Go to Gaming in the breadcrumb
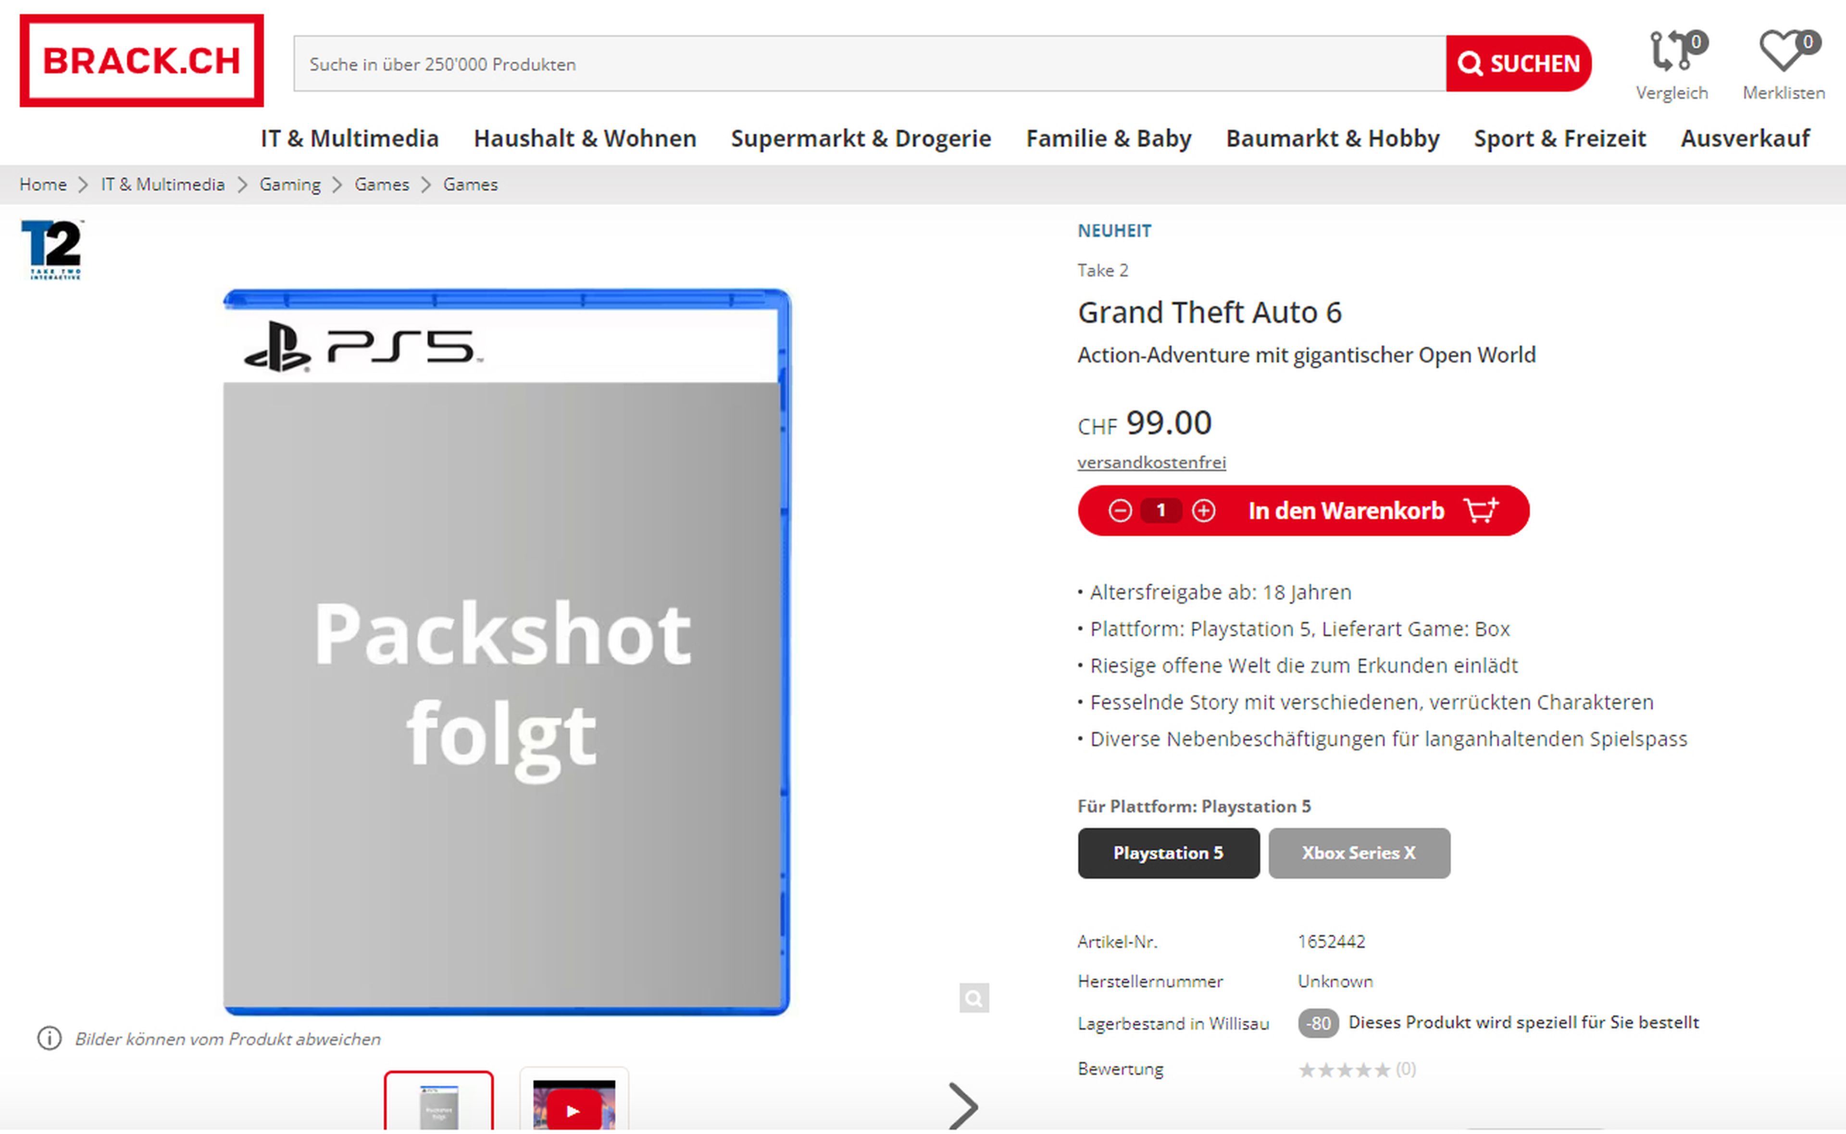 289,185
